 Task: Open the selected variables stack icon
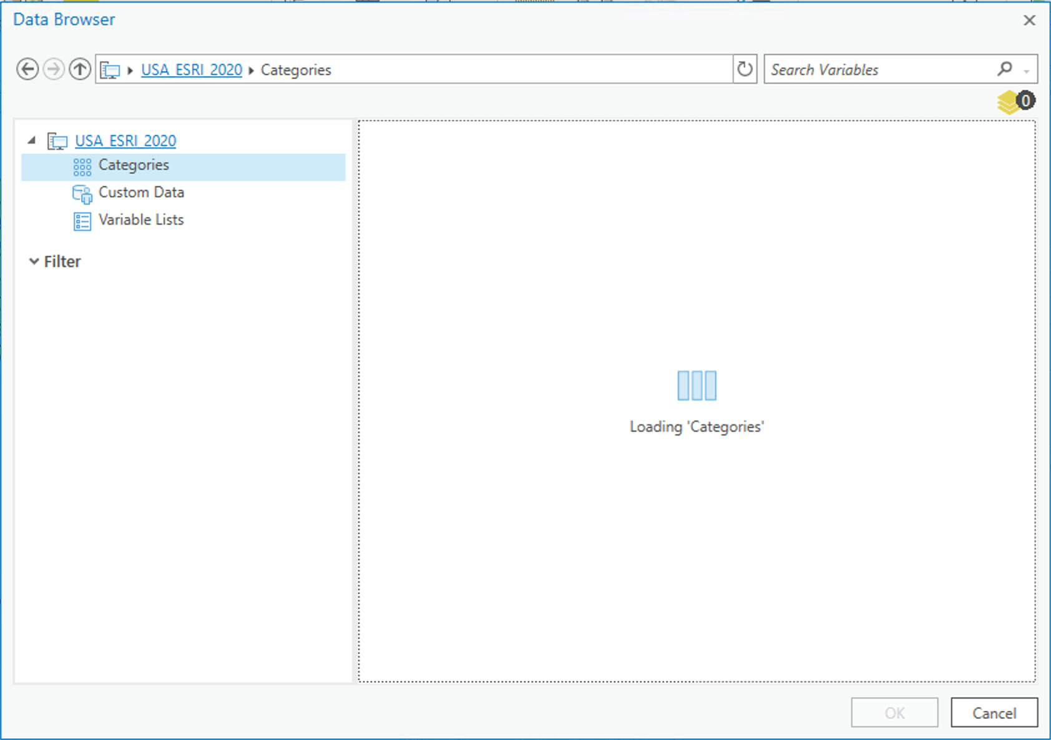coord(1015,102)
